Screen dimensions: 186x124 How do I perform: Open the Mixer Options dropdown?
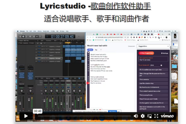pos(48,78)
